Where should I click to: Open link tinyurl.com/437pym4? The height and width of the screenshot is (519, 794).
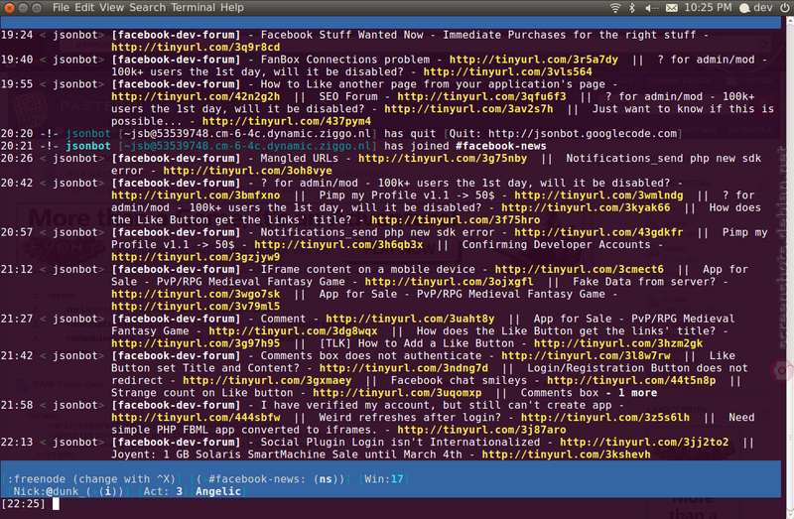click(x=287, y=121)
